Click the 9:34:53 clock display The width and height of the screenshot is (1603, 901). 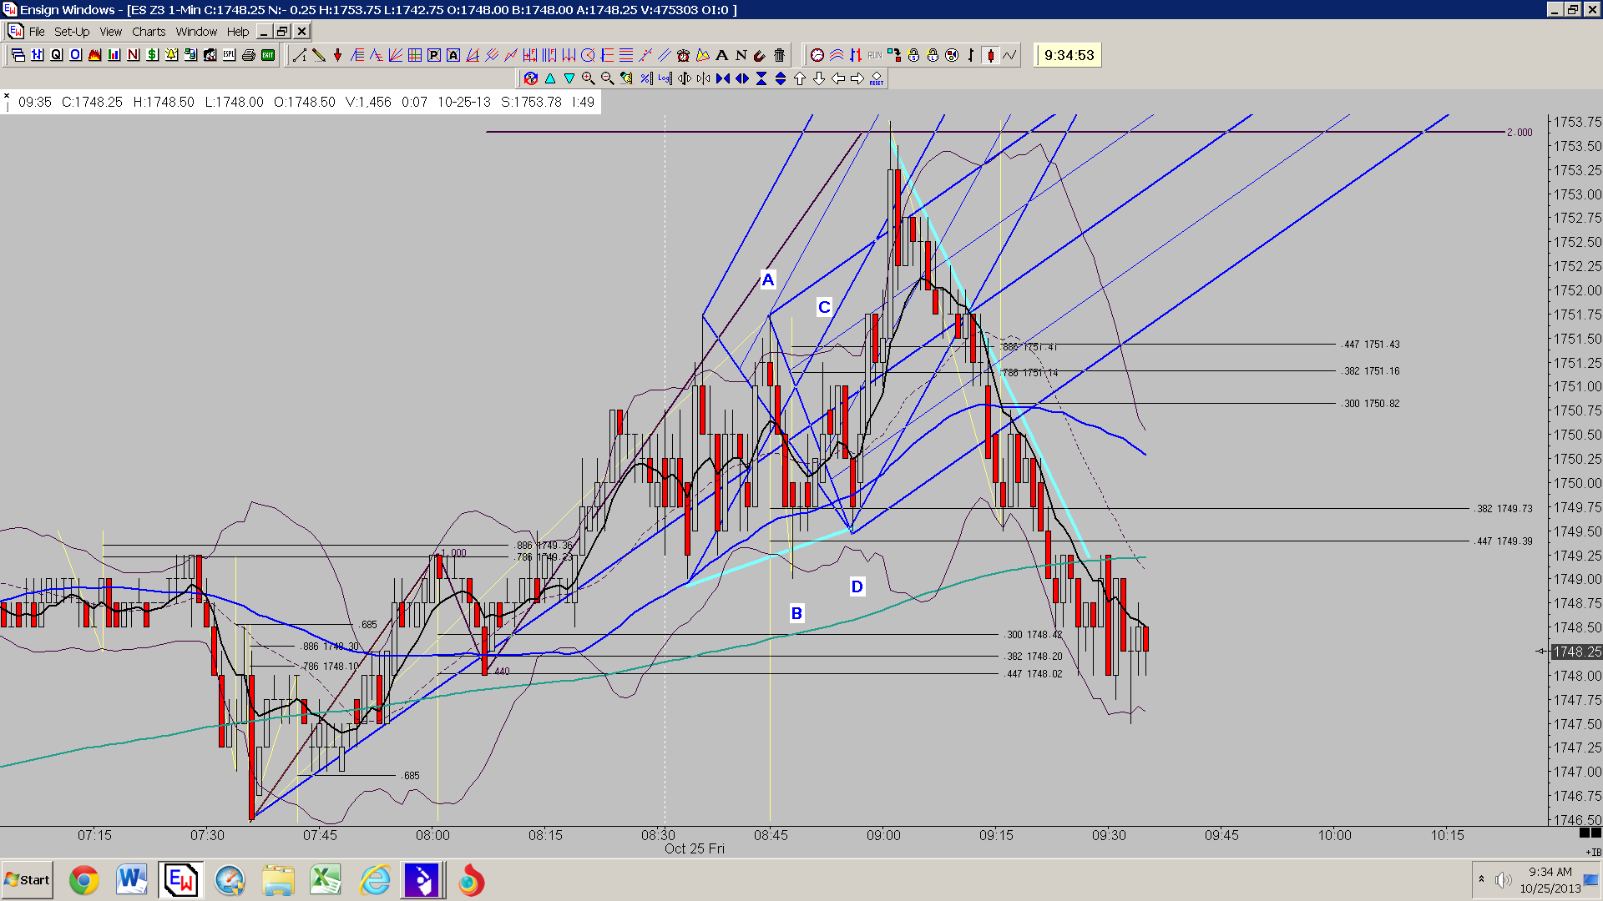point(1069,55)
